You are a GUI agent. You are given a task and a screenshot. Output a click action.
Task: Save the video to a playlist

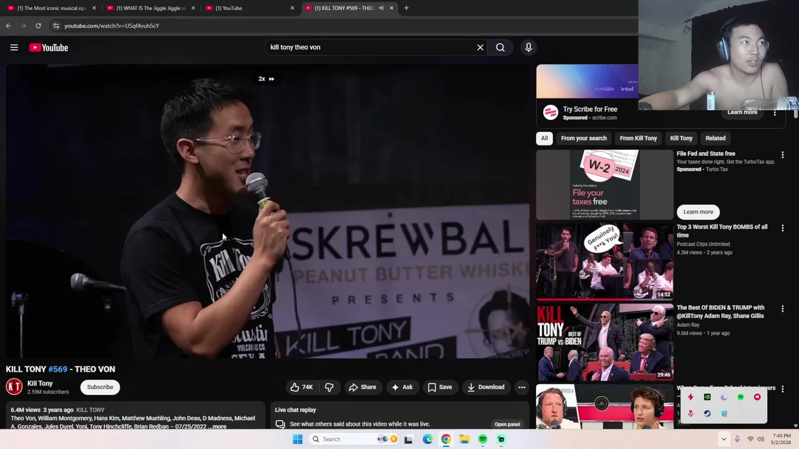[x=439, y=387]
